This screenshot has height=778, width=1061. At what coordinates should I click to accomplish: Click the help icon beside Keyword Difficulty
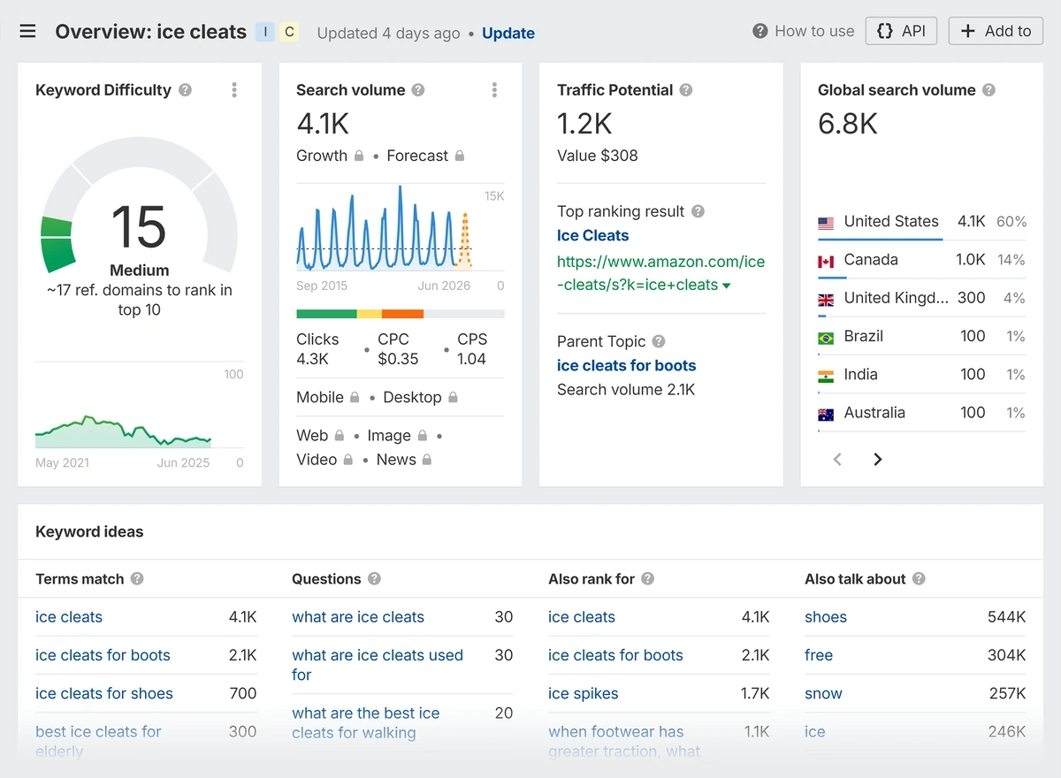(185, 90)
